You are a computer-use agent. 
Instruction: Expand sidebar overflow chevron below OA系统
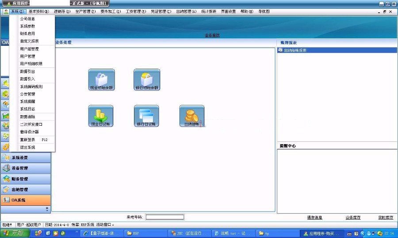click(x=47, y=209)
